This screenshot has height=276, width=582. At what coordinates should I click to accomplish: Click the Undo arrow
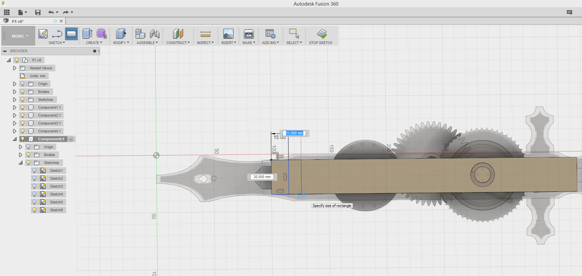[51, 12]
